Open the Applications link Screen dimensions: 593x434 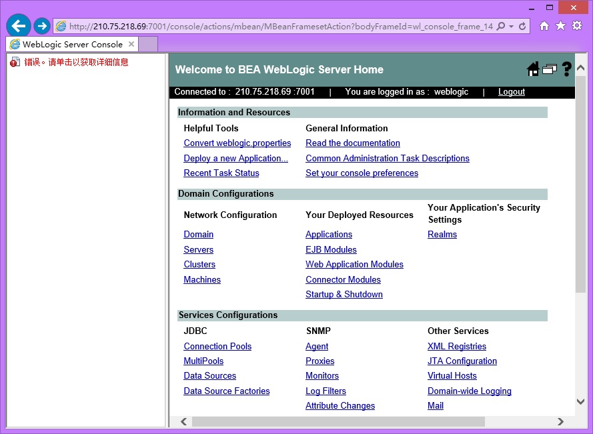pyautogui.click(x=329, y=235)
